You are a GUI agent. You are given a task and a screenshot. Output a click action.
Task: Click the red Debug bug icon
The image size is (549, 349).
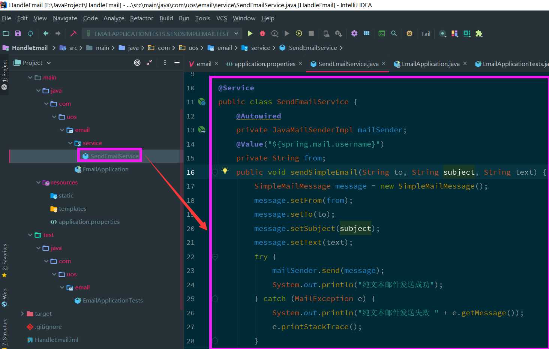pyautogui.click(x=262, y=33)
